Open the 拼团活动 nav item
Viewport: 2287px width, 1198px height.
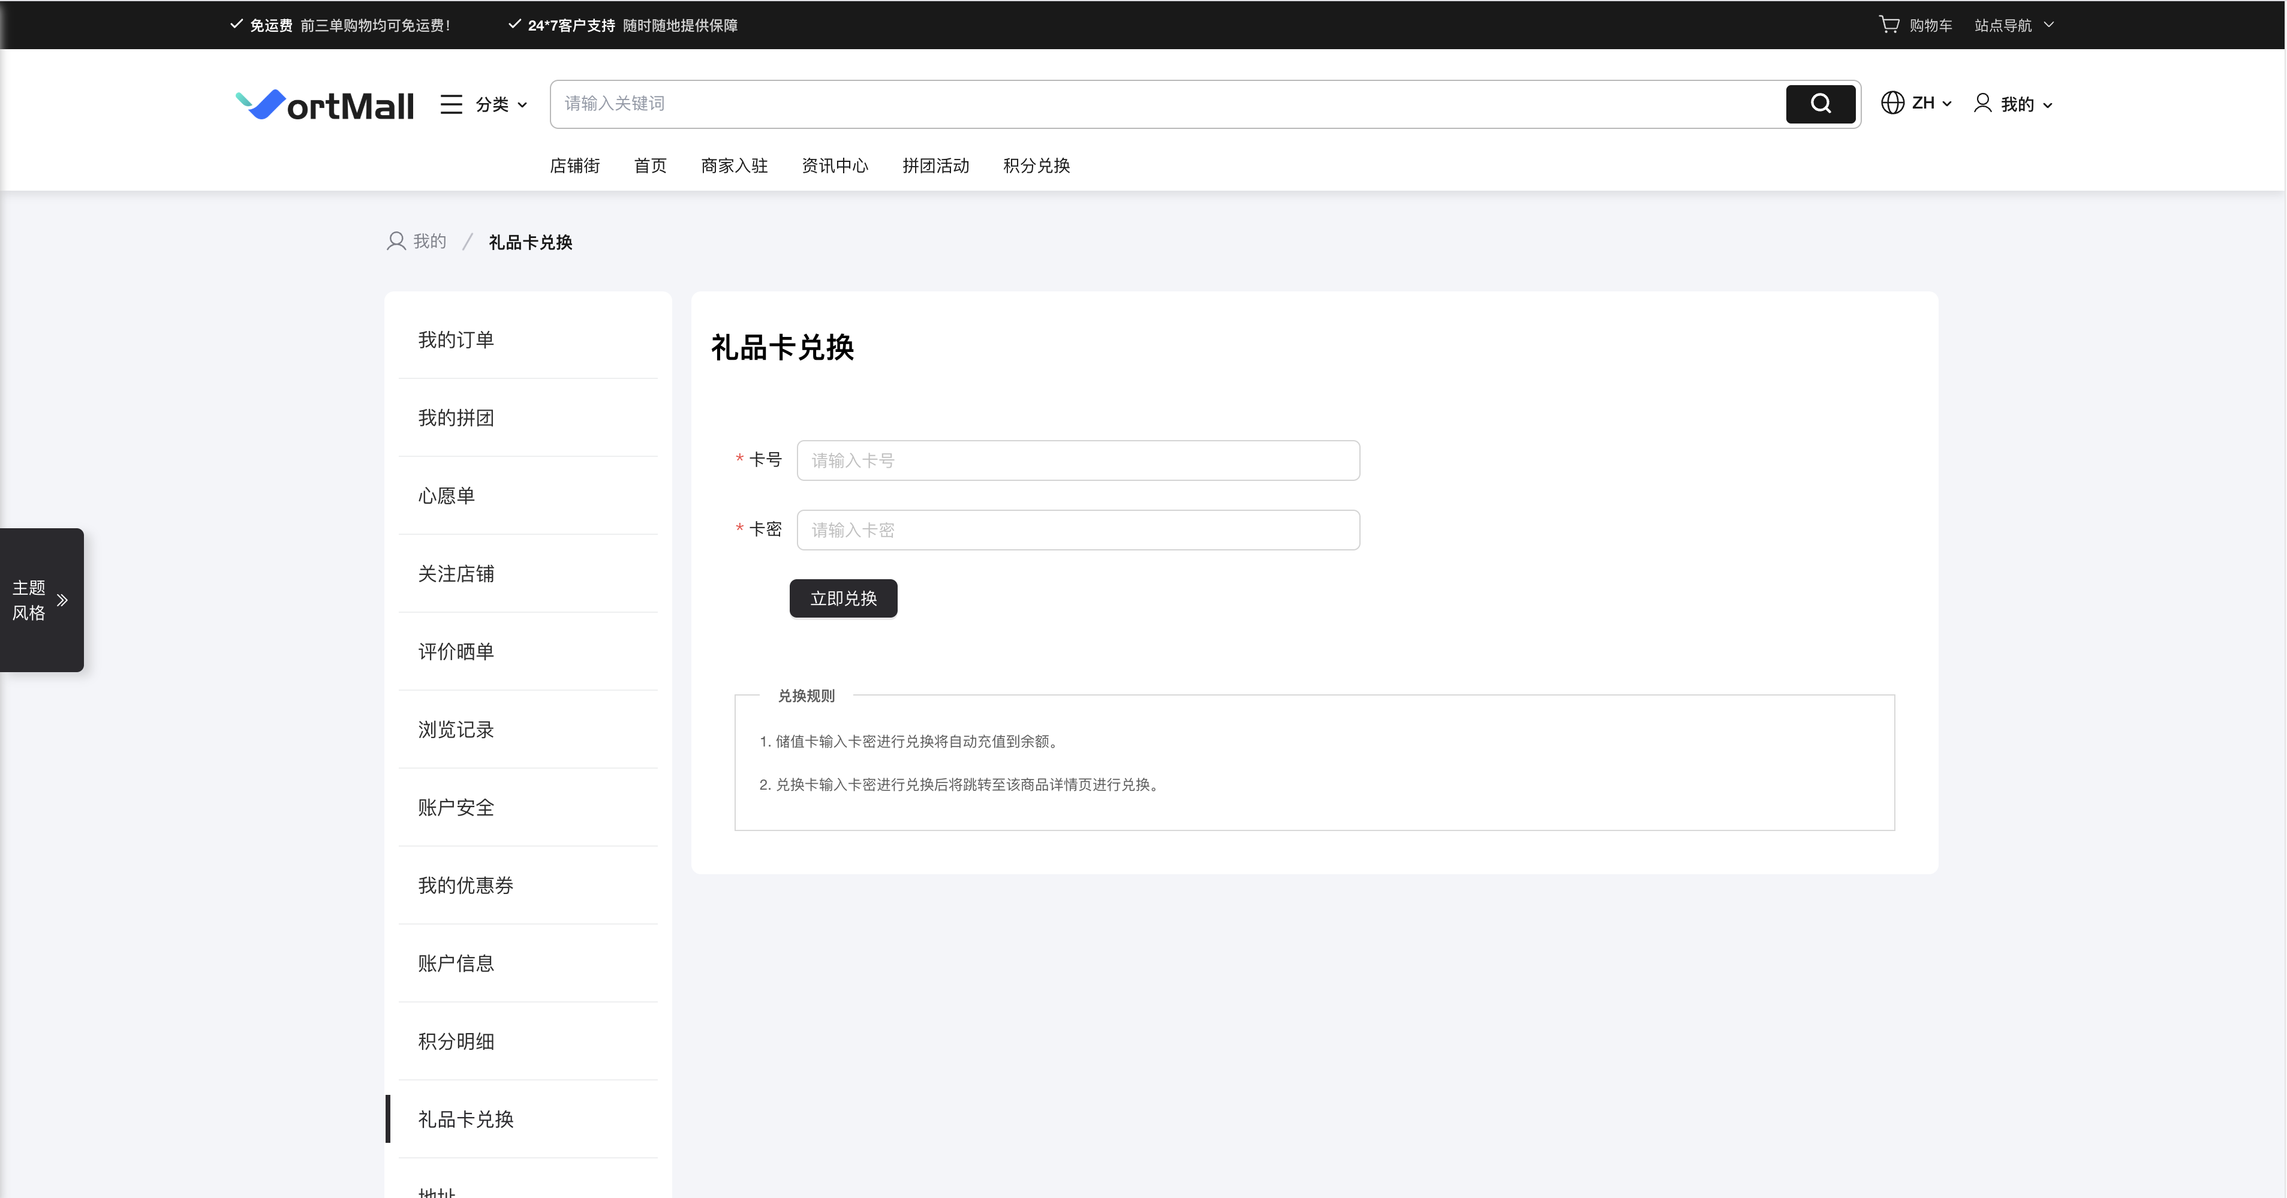(x=935, y=166)
